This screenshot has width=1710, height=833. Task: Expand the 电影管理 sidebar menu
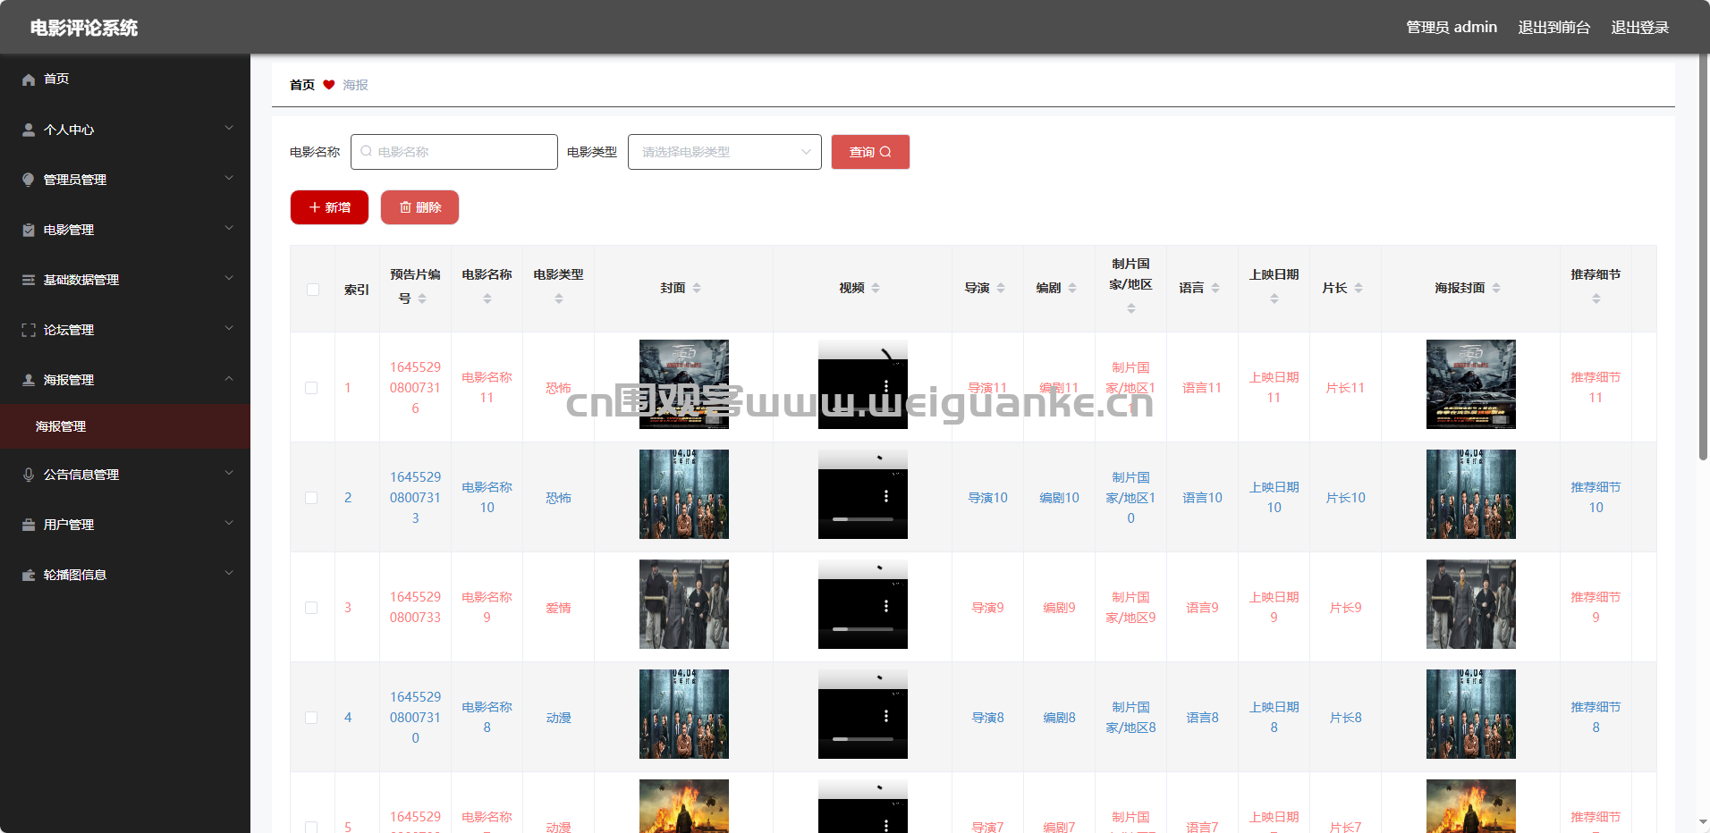(229, 229)
